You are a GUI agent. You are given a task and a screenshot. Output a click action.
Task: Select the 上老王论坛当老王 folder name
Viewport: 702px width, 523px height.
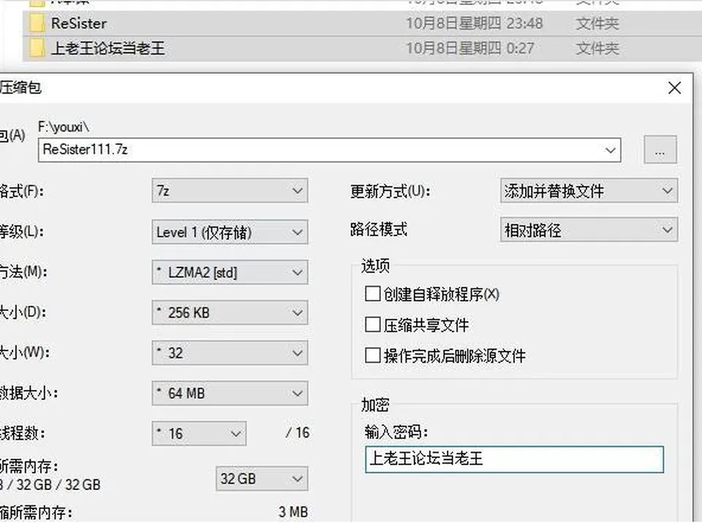tap(108, 48)
